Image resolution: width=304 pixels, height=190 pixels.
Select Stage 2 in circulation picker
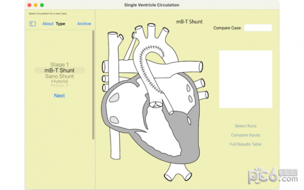pos(59,85)
